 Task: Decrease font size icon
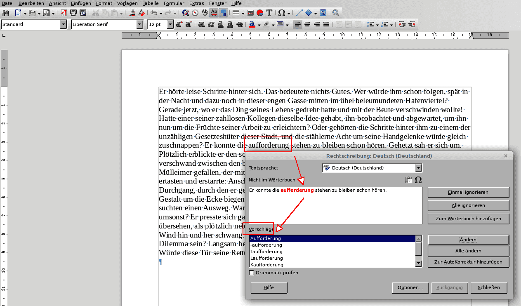click(x=189, y=24)
